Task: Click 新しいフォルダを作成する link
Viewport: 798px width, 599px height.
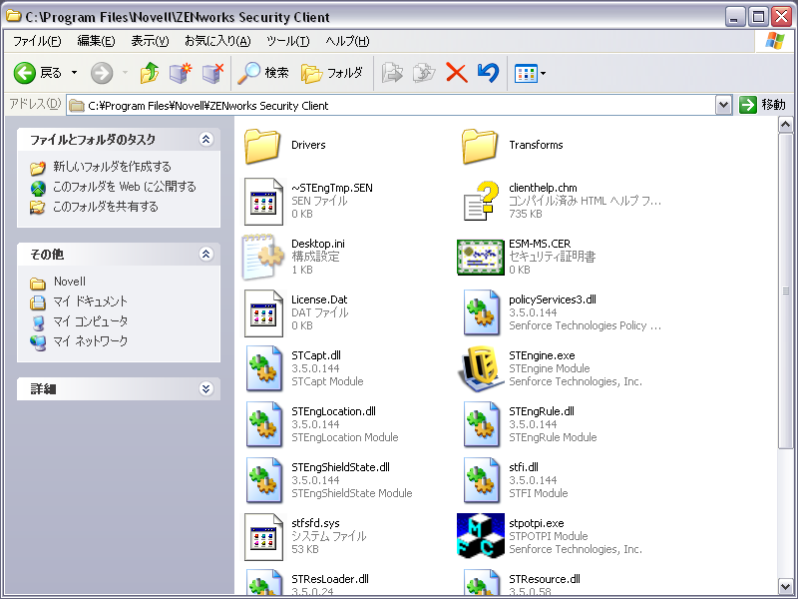Action: pos(112,167)
